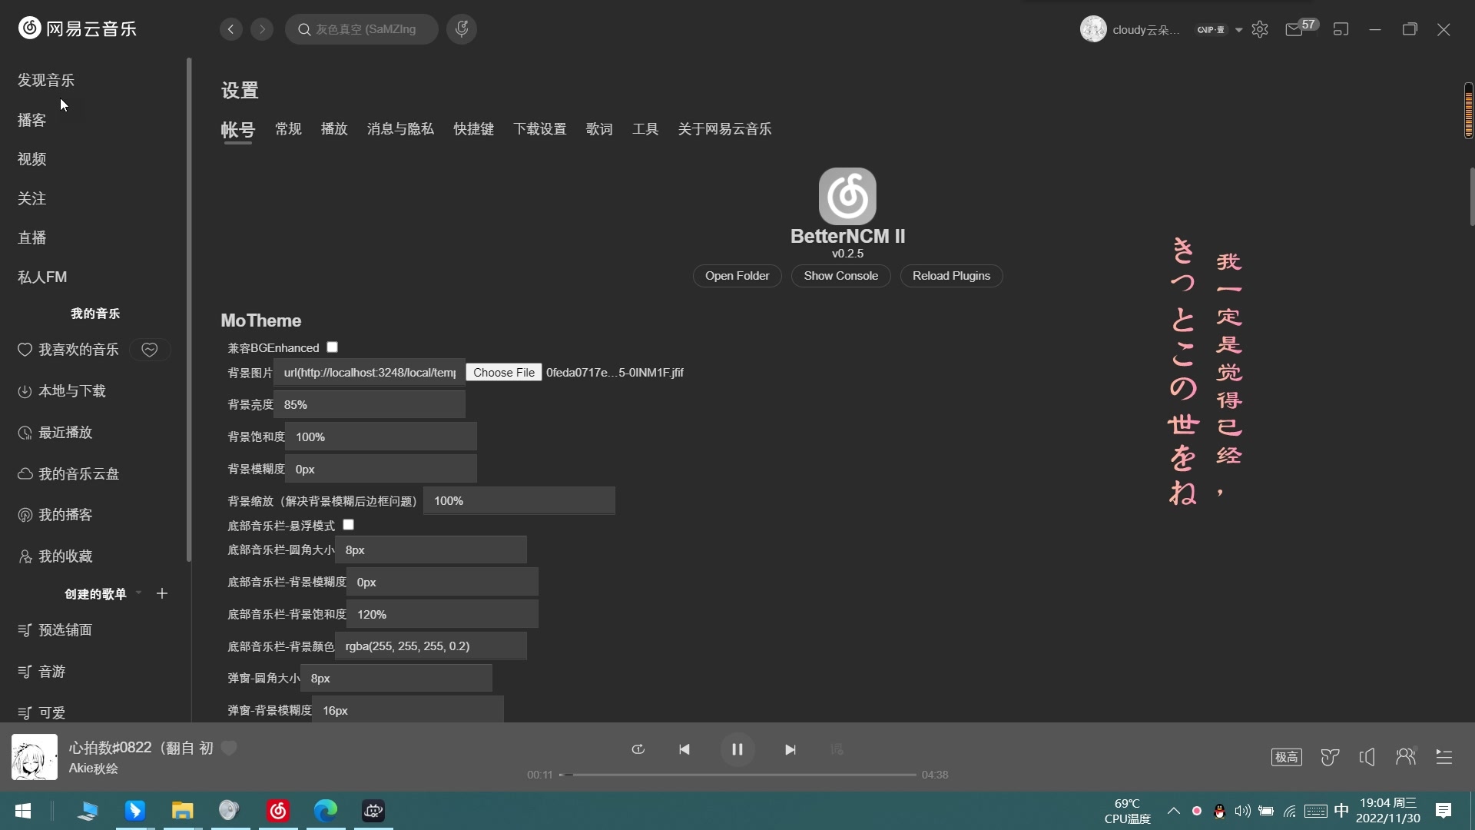Play the previous track
The width and height of the screenshot is (1475, 830).
pos(684,749)
